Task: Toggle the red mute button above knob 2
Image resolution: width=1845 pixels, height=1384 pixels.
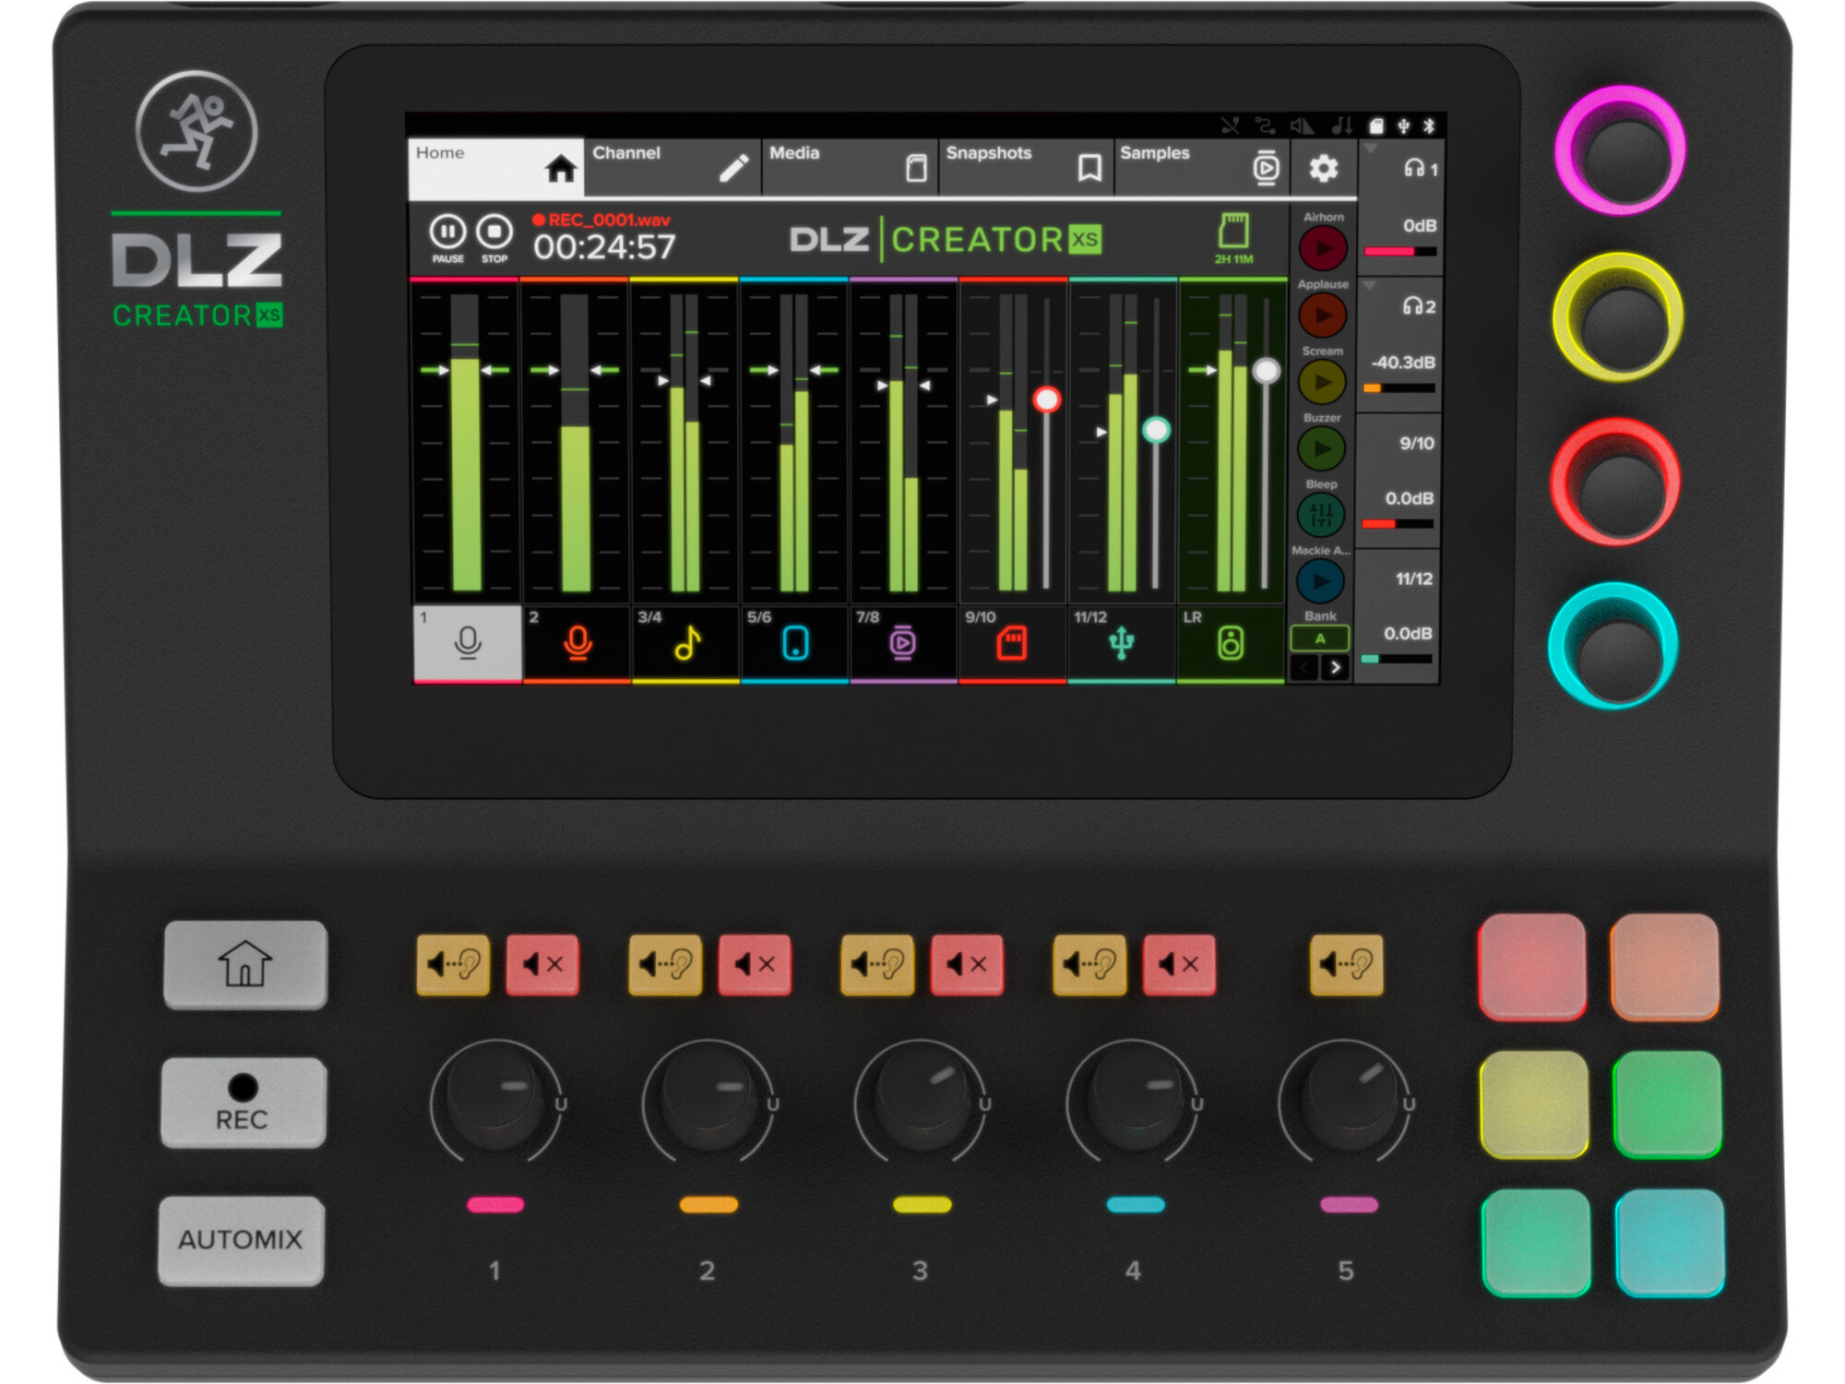Action: (x=755, y=965)
